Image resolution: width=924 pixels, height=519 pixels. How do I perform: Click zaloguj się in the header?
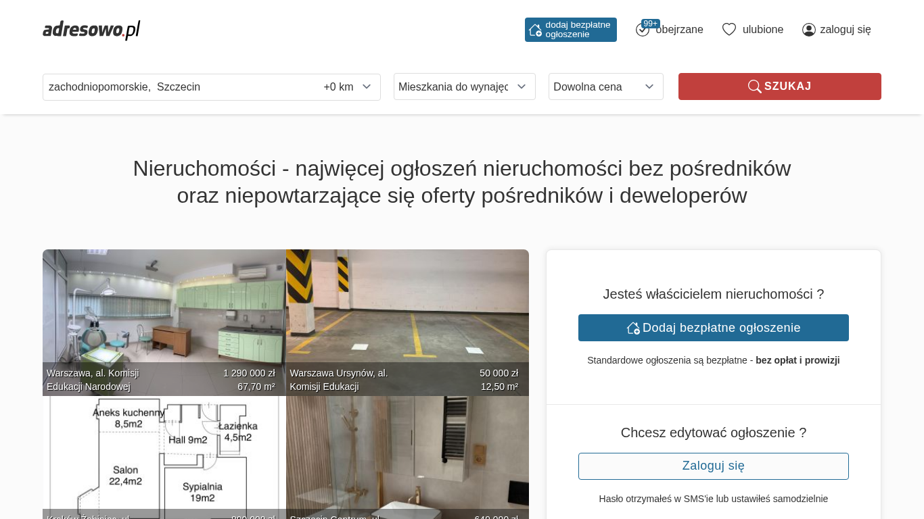point(845,30)
